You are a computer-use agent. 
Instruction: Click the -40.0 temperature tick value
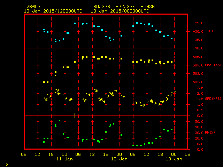point(197,48)
